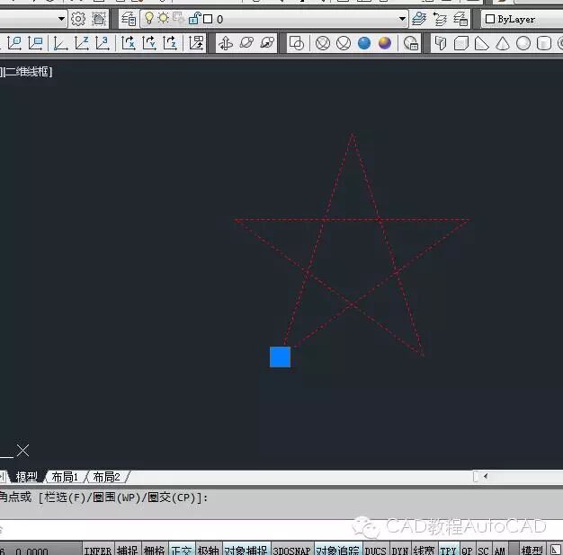Click the horizontal scrollbar left arrow
Image resolution: width=563 pixels, height=555 pixels.
coord(486,476)
